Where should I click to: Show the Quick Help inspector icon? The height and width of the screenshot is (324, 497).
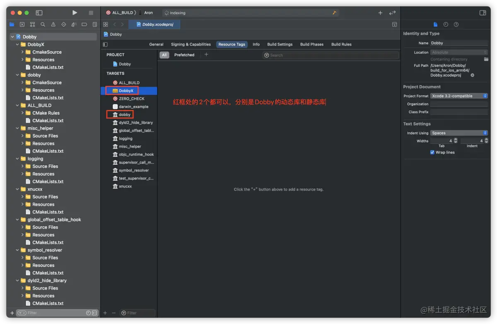[456, 24]
